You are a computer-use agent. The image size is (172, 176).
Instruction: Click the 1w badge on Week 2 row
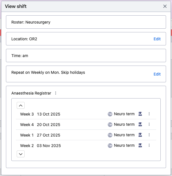[x=110, y=146]
